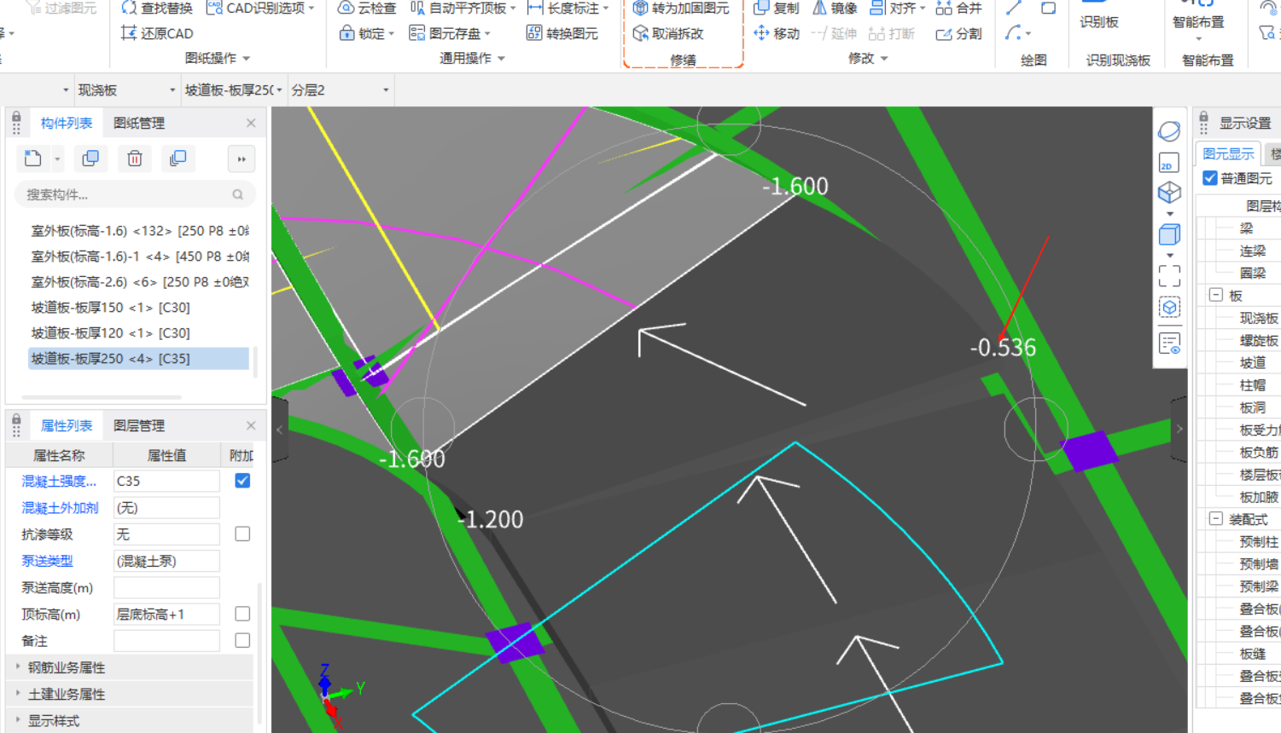
Task: Toggle the 混凝土强度 attach checkbox
Action: [242, 481]
